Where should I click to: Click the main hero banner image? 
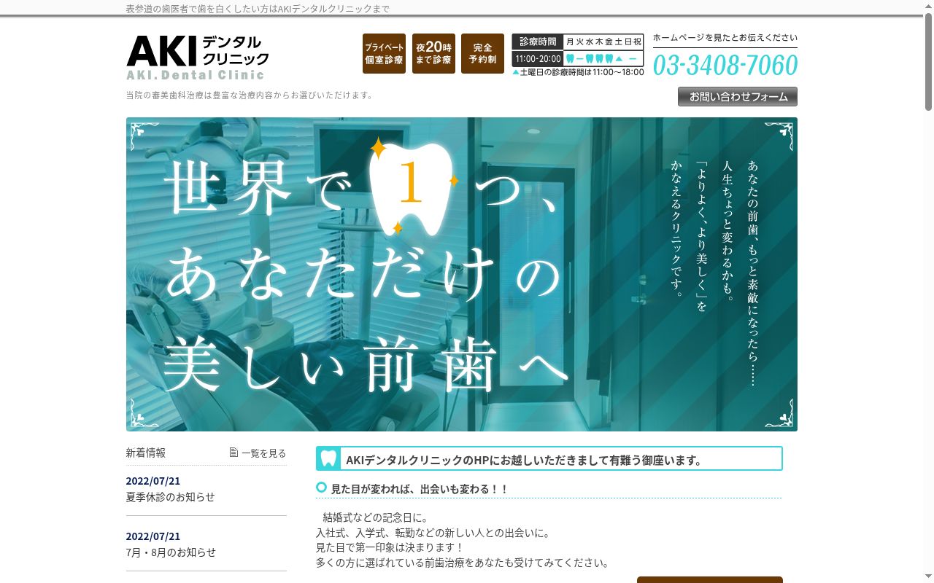point(462,274)
